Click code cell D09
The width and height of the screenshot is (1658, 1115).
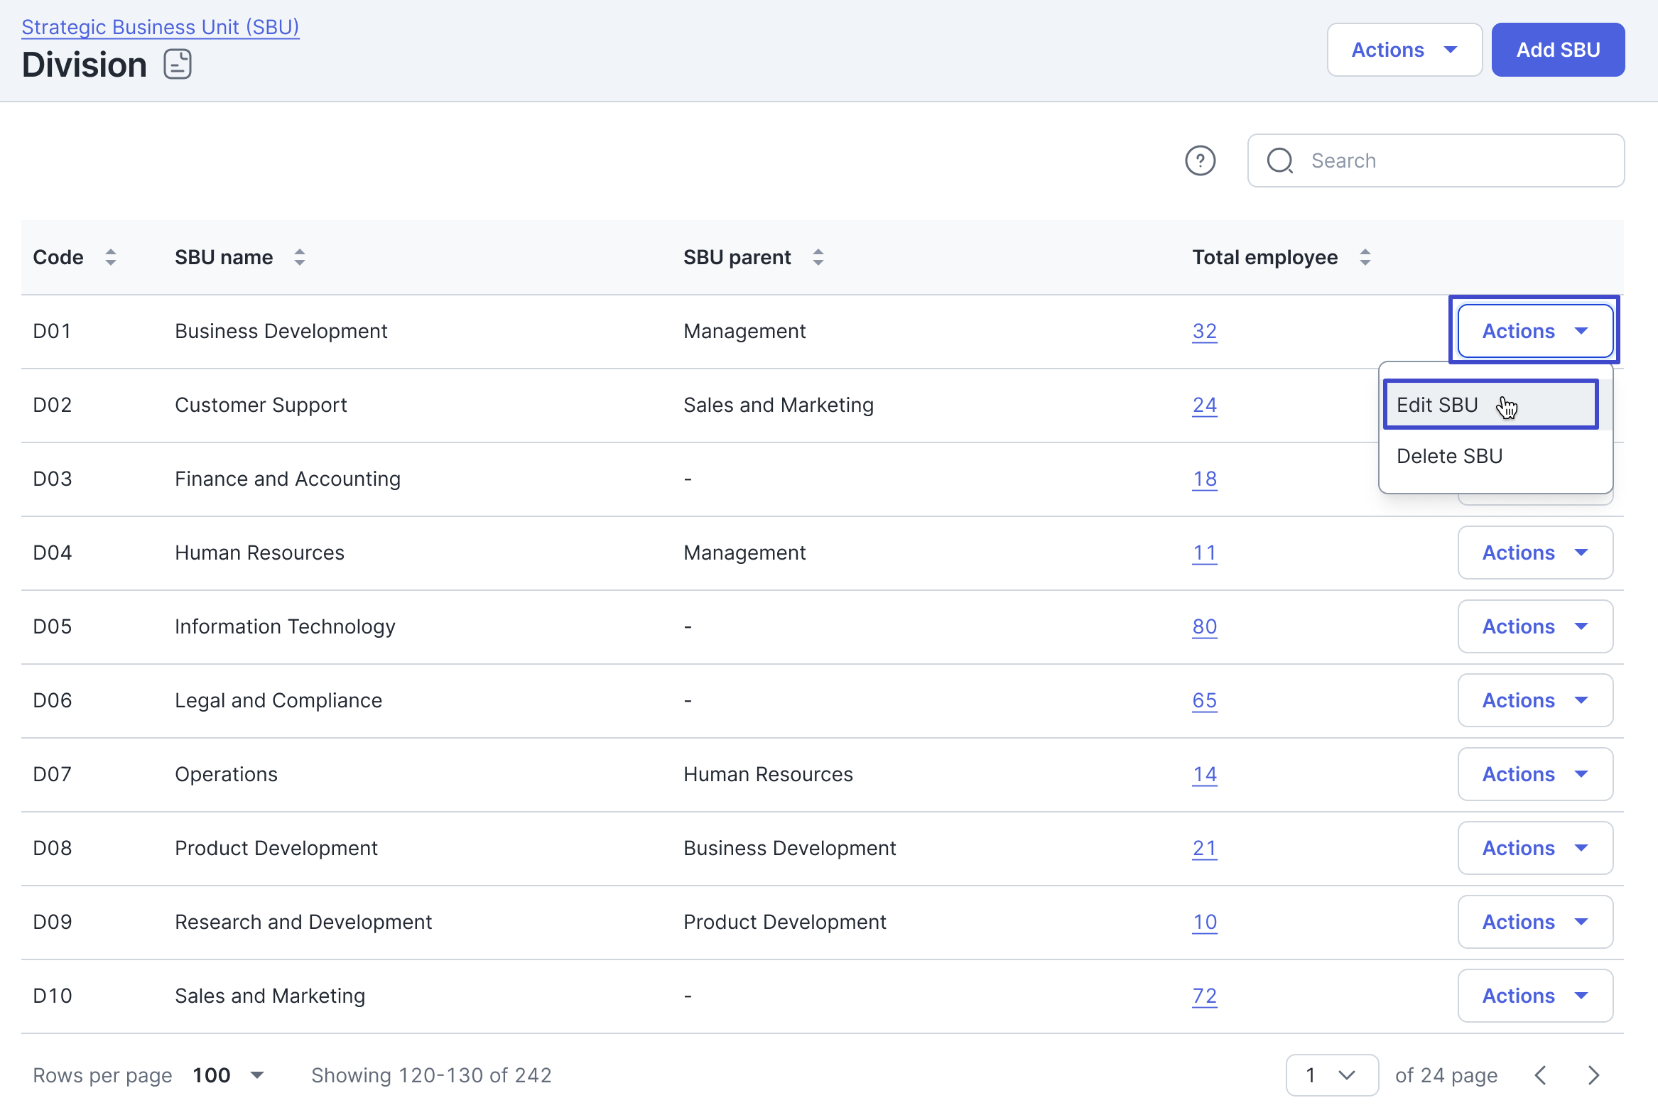(52, 923)
